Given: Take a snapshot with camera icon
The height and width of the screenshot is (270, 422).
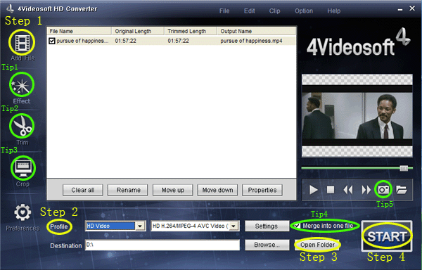Looking at the screenshot, I should [383, 190].
